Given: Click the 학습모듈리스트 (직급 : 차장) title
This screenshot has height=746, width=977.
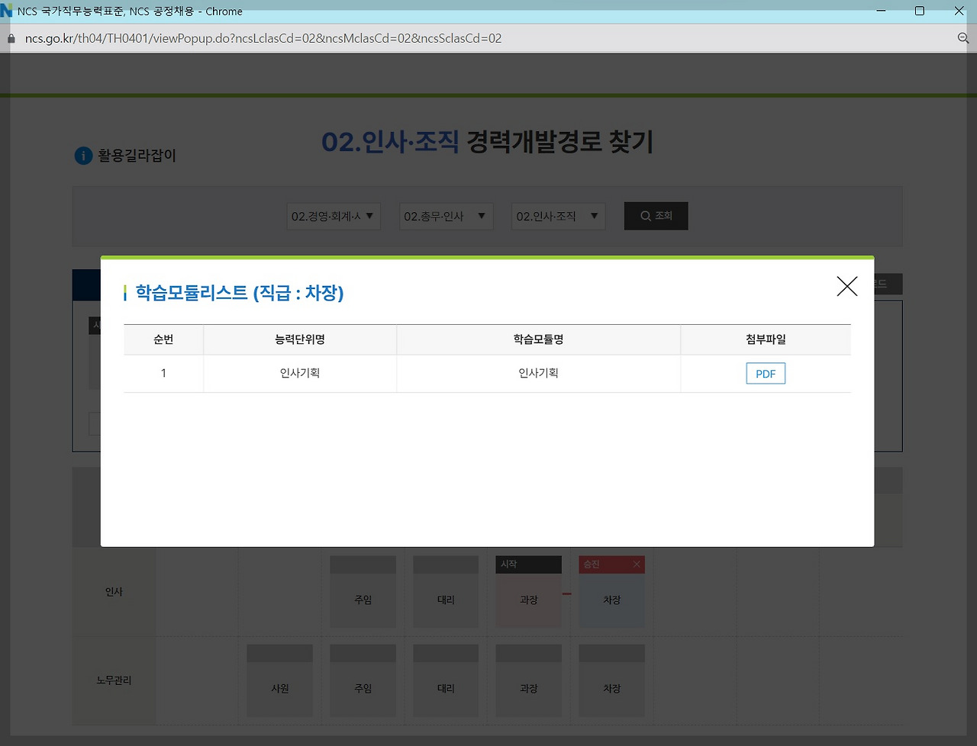Looking at the screenshot, I should click(240, 293).
